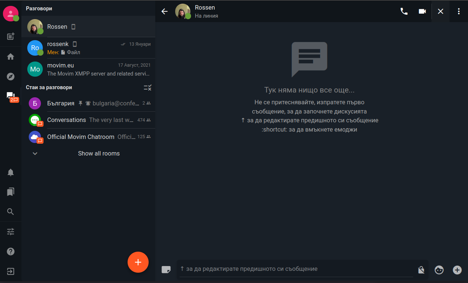This screenshot has width=468, height=283.
Task: Open the configuration sliders icon in sidebar
Action: point(11,232)
